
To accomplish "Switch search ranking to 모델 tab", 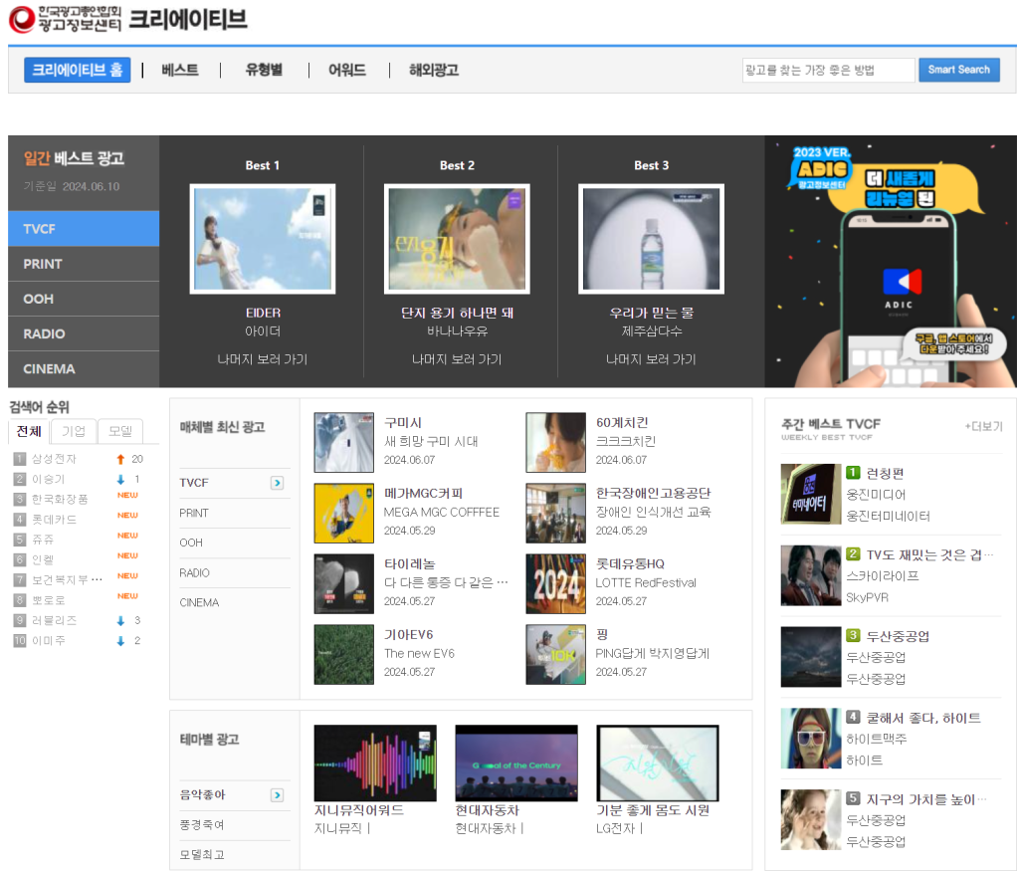I will [119, 431].
